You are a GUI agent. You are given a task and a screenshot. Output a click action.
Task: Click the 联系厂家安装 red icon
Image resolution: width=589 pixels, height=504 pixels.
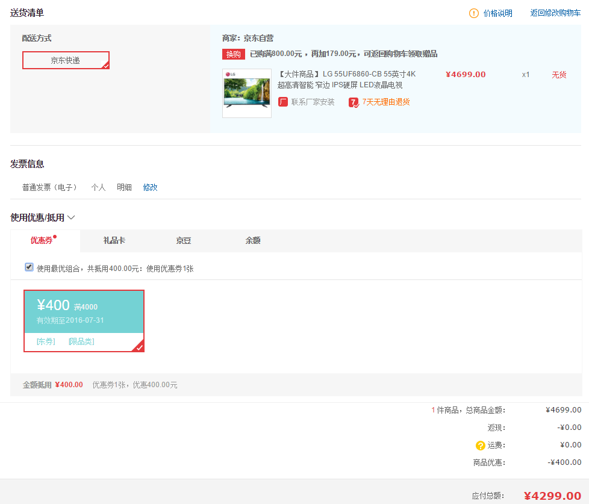[x=283, y=102]
